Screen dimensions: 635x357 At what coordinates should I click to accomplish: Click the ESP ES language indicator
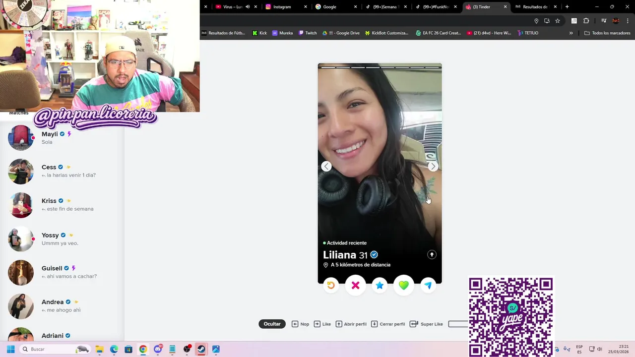579,349
